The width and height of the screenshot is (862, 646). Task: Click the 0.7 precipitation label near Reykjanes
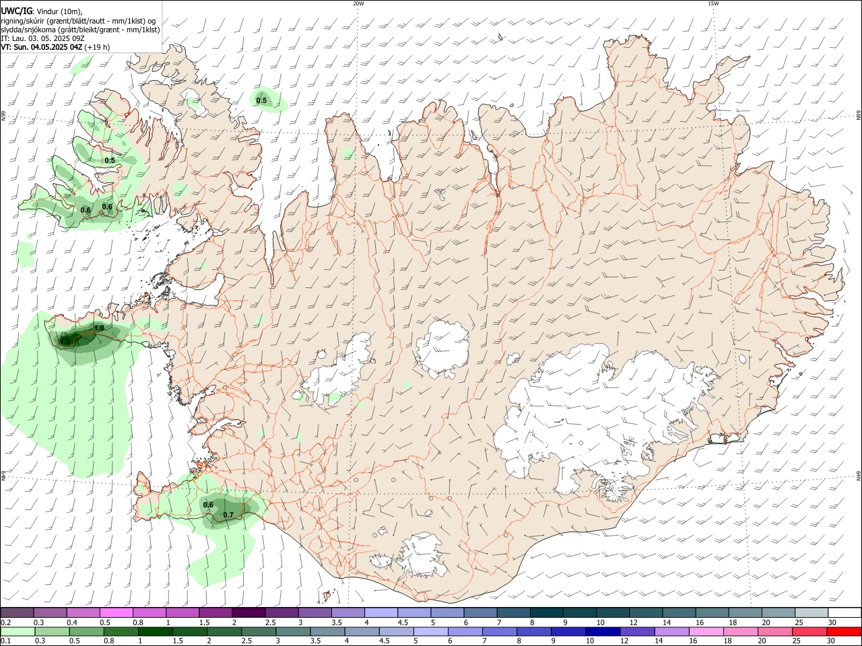[x=228, y=515]
